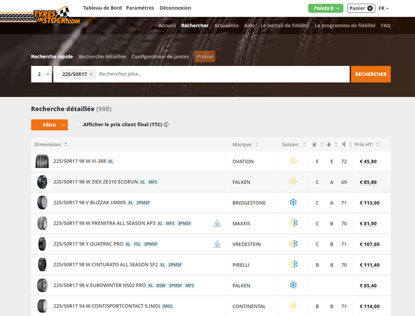This screenshot has height=316, width=415.
Task: Click the winter snowflake icon for EUROWINTER HS02
Action: 293,285
